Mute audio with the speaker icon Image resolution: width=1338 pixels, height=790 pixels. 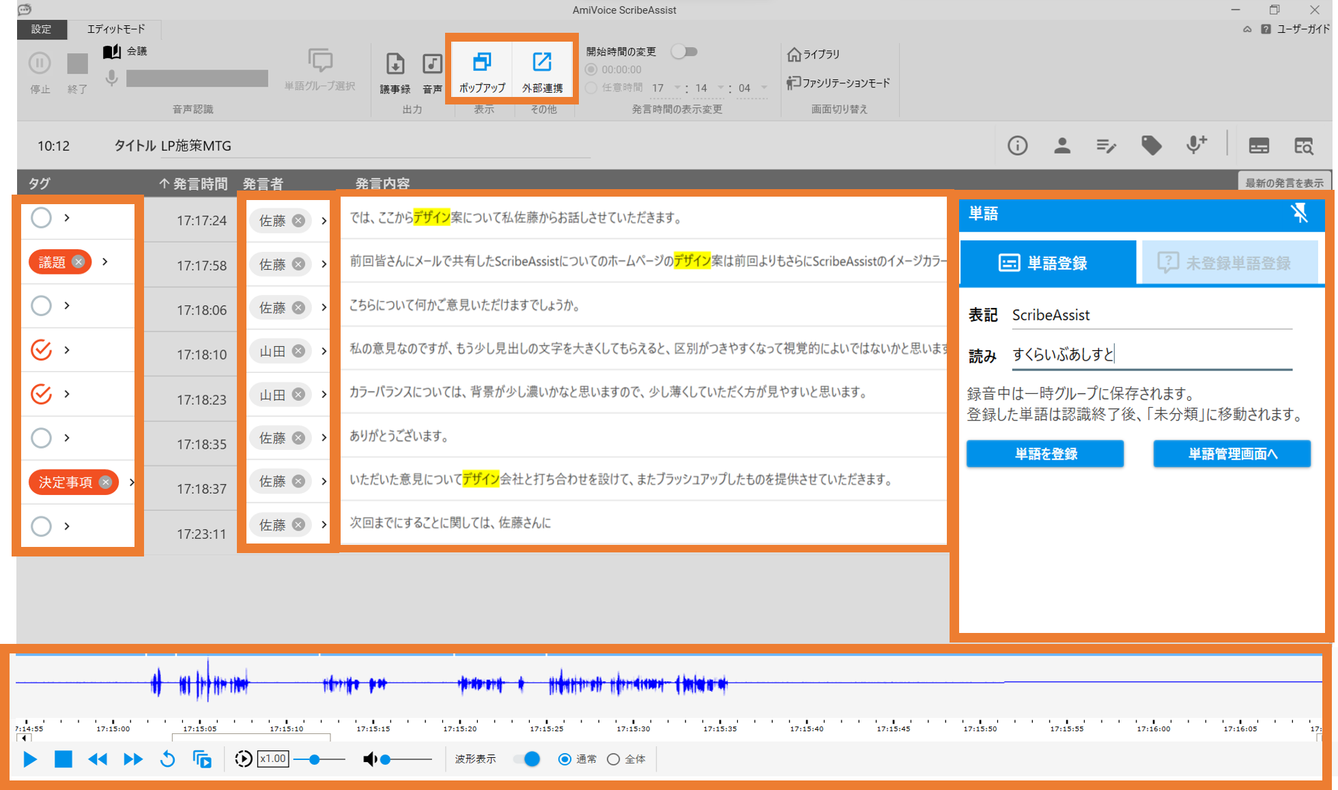pyautogui.click(x=369, y=759)
